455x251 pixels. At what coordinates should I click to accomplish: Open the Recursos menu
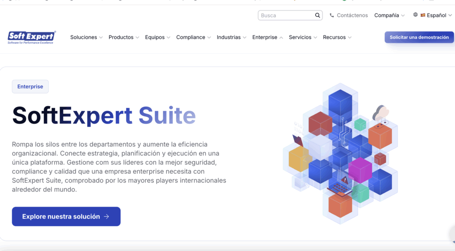(337, 37)
